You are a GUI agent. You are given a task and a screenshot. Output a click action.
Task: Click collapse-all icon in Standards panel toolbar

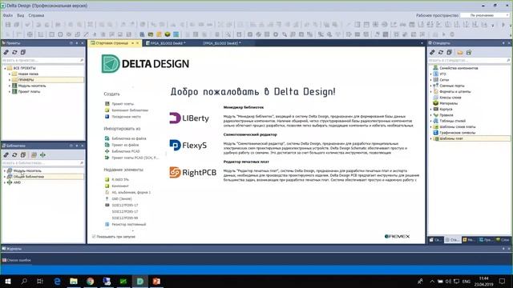450,52
